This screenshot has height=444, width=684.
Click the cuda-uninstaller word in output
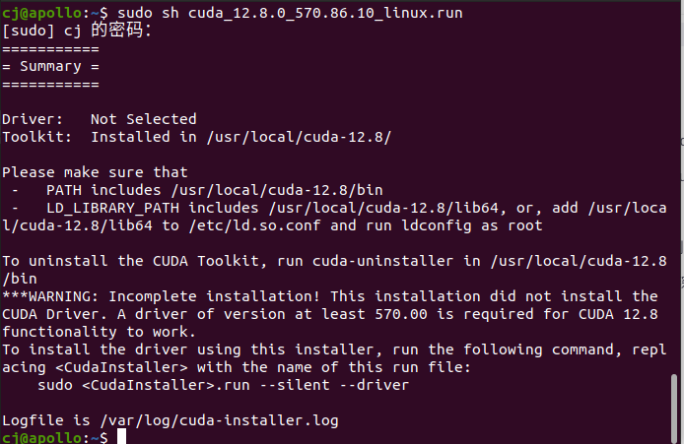383,261
